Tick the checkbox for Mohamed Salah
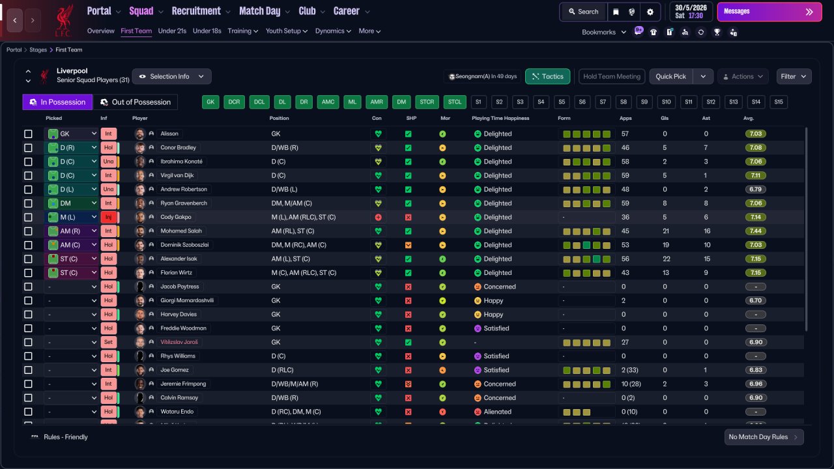Image resolution: width=834 pixels, height=469 pixels. tap(28, 231)
